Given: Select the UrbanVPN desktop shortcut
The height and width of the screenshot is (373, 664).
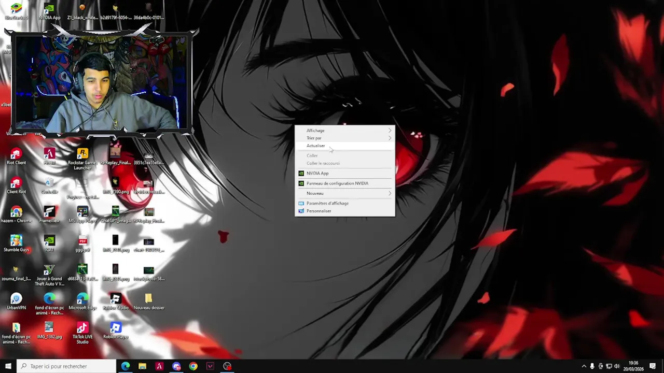Looking at the screenshot, I should [x=16, y=302].
